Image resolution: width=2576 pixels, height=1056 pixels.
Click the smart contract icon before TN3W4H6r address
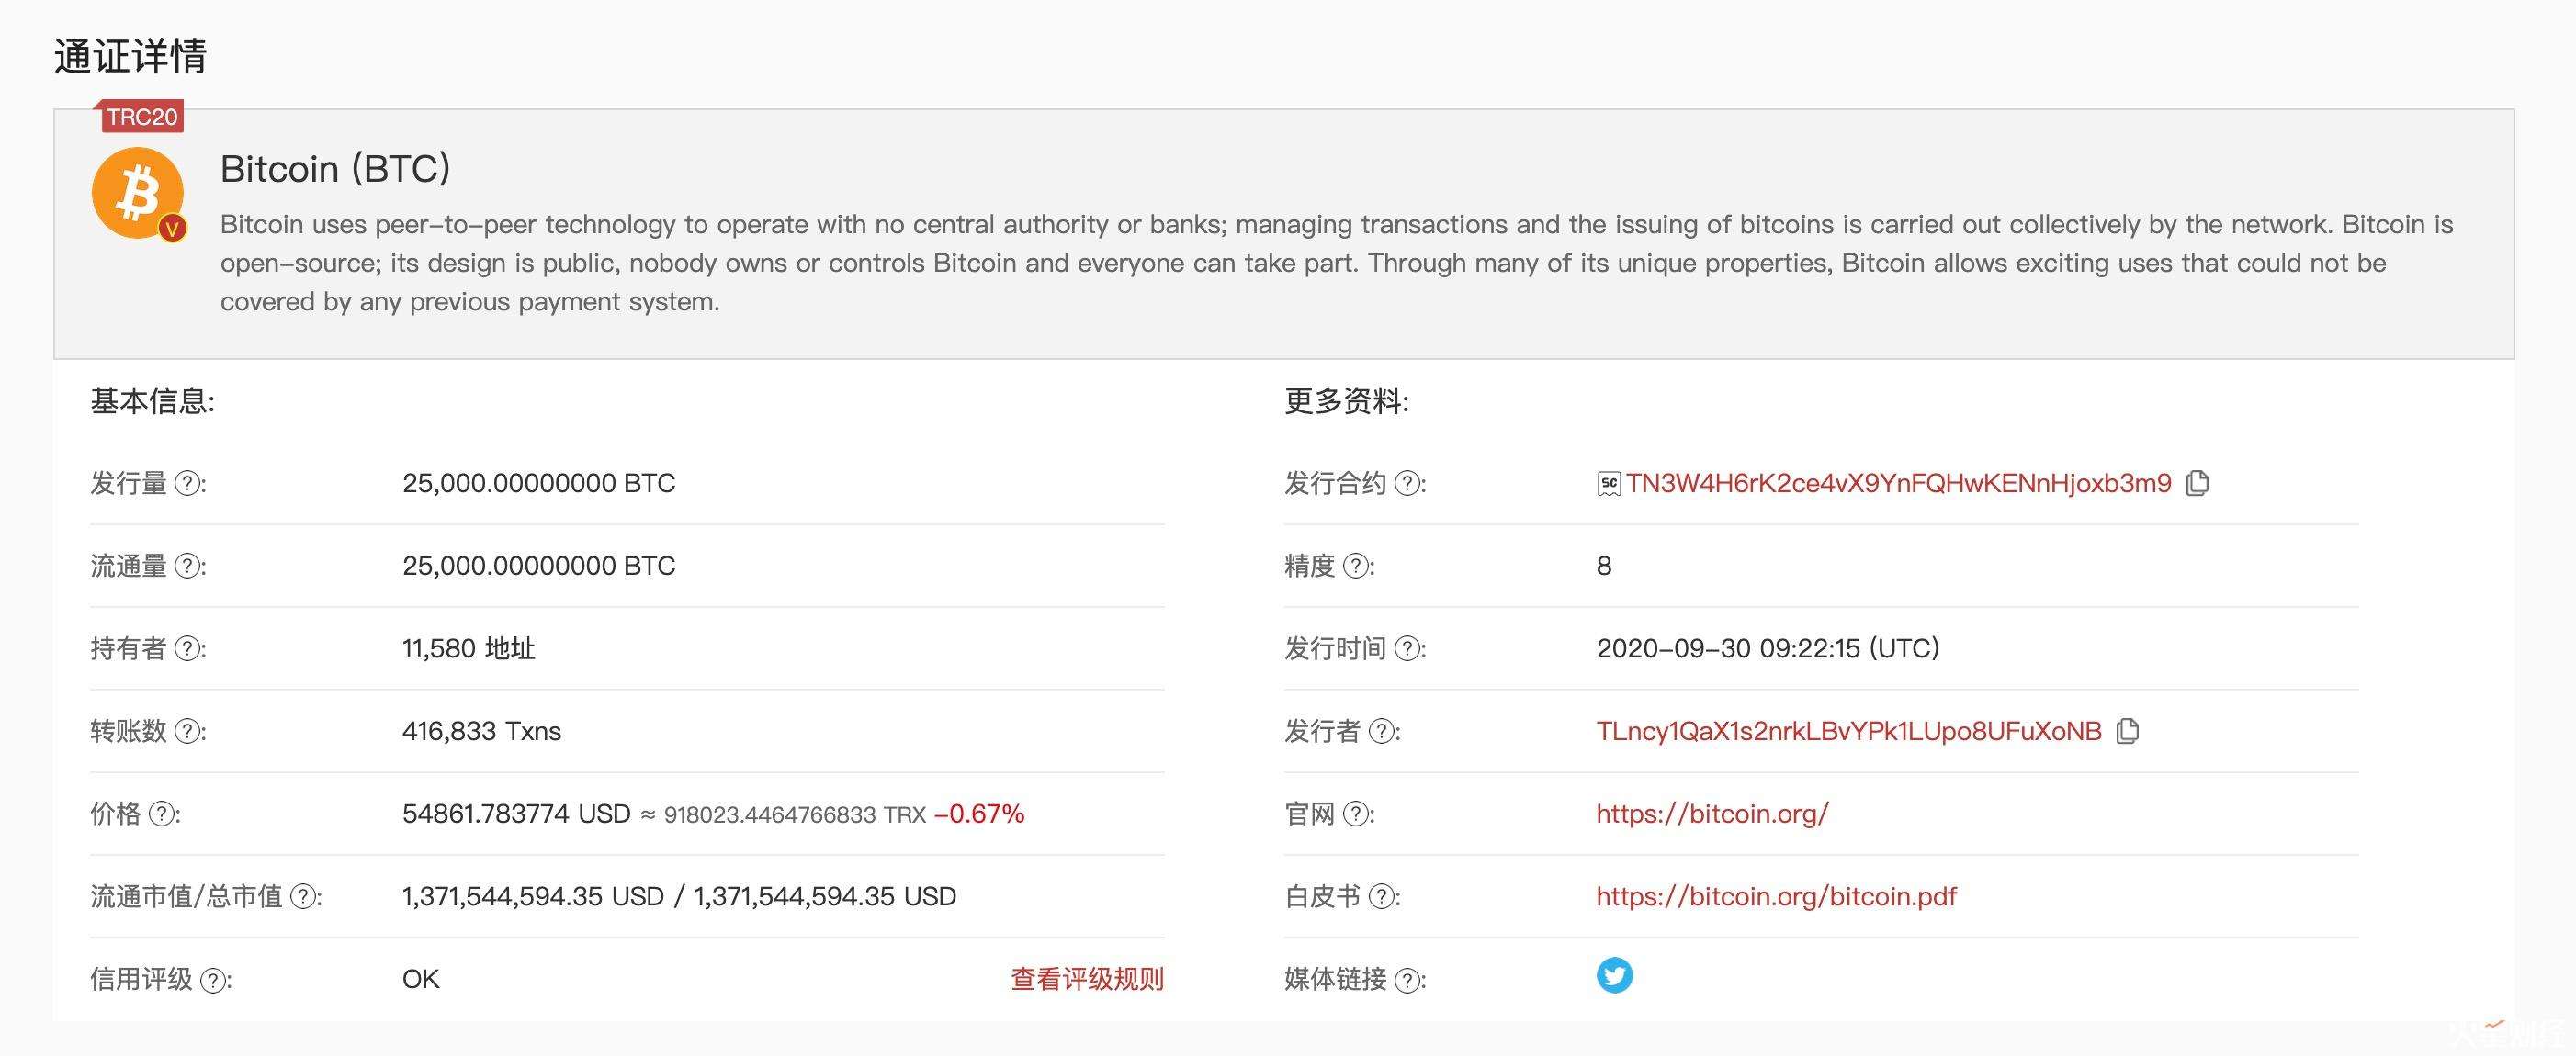click(1608, 485)
